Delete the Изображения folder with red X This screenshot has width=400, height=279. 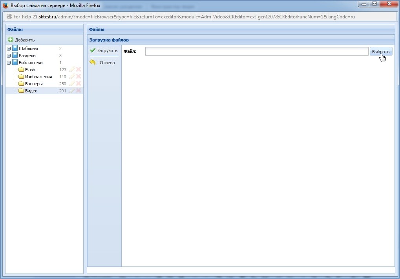[x=79, y=77]
